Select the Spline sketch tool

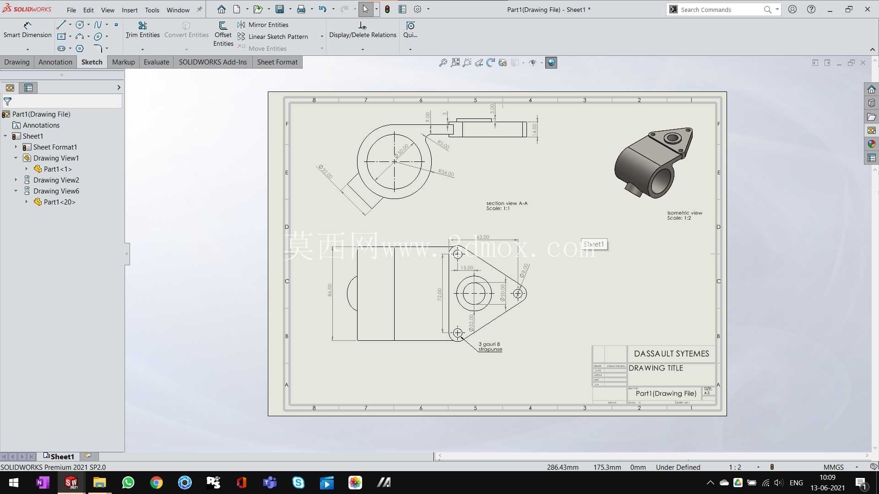click(98, 25)
